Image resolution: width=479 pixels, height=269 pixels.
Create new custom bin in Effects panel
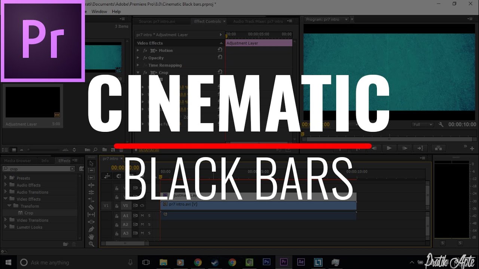[x=66, y=244]
